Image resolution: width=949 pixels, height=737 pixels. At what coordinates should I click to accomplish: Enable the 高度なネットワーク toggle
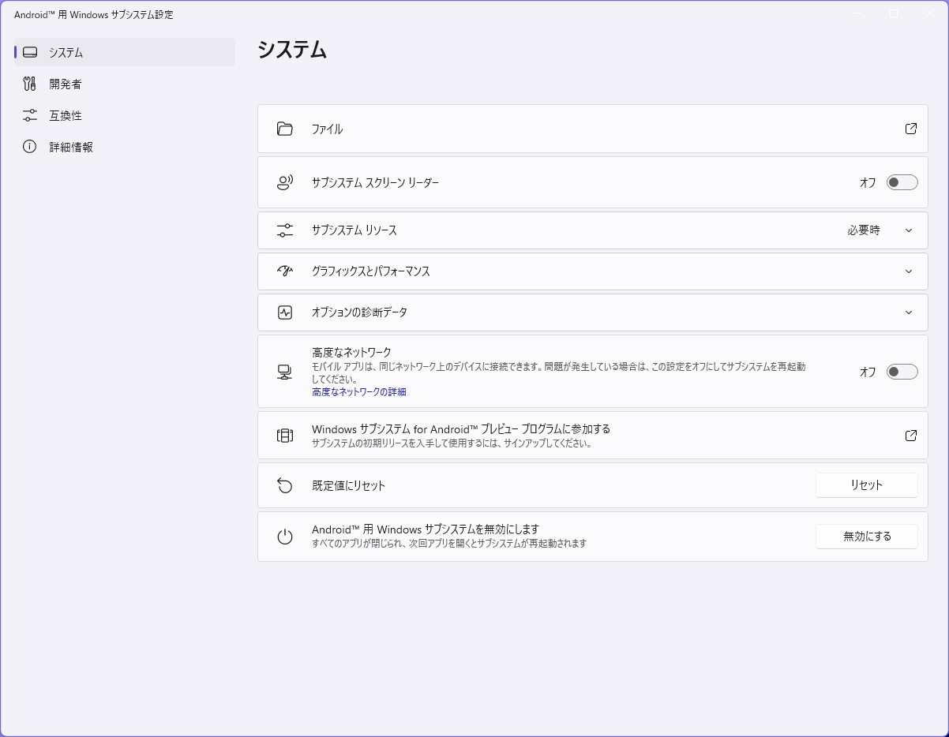902,372
